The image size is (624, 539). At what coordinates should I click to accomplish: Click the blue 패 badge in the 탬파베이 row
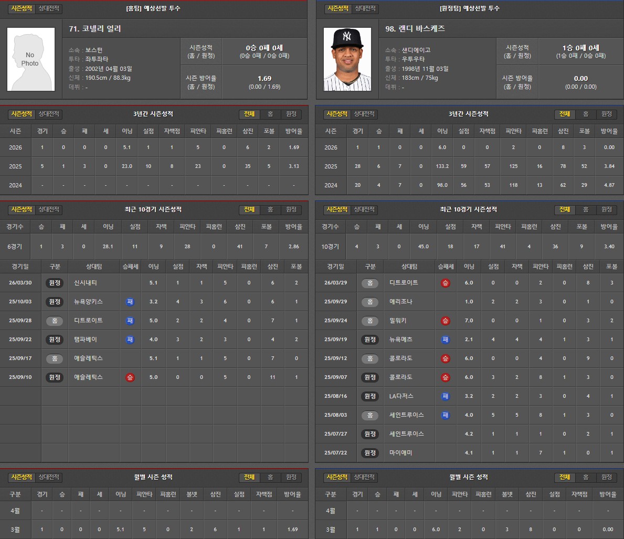(x=129, y=340)
